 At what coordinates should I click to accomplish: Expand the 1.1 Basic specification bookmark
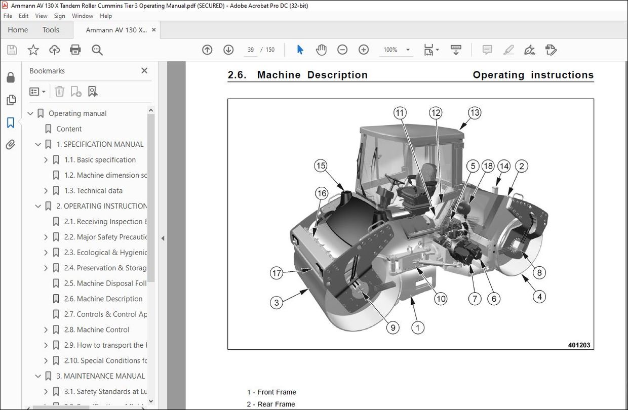(46, 159)
